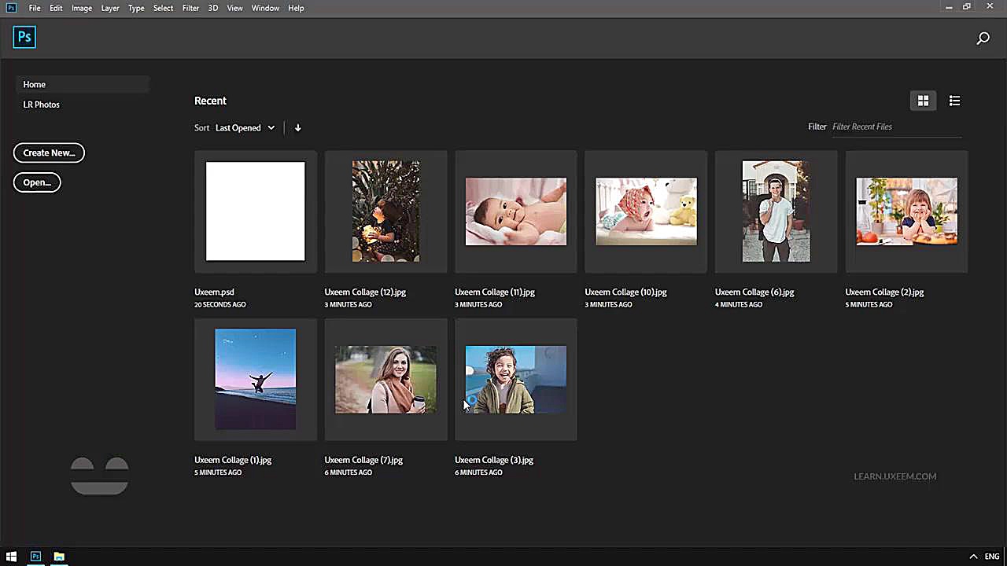Click the Uxeem Collage (7).jpg file name
This screenshot has height=566, width=1007.
pos(363,460)
